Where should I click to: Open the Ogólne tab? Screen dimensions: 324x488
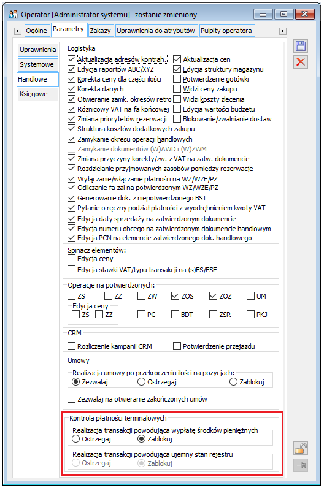(x=36, y=31)
